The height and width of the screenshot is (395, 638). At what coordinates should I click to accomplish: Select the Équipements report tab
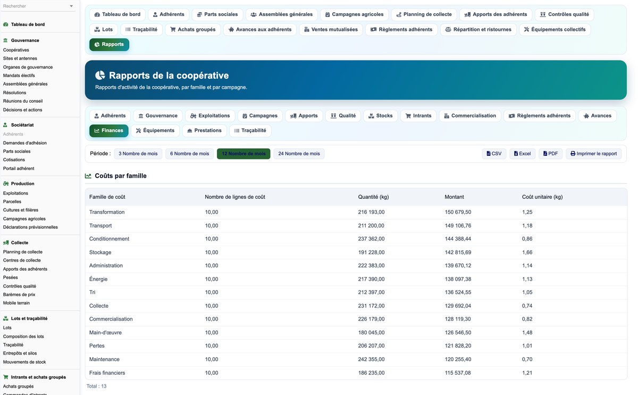coord(155,130)
